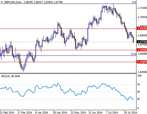
Task: Click the GBPUSD,Daily chart title
Action: click(13, 2)
